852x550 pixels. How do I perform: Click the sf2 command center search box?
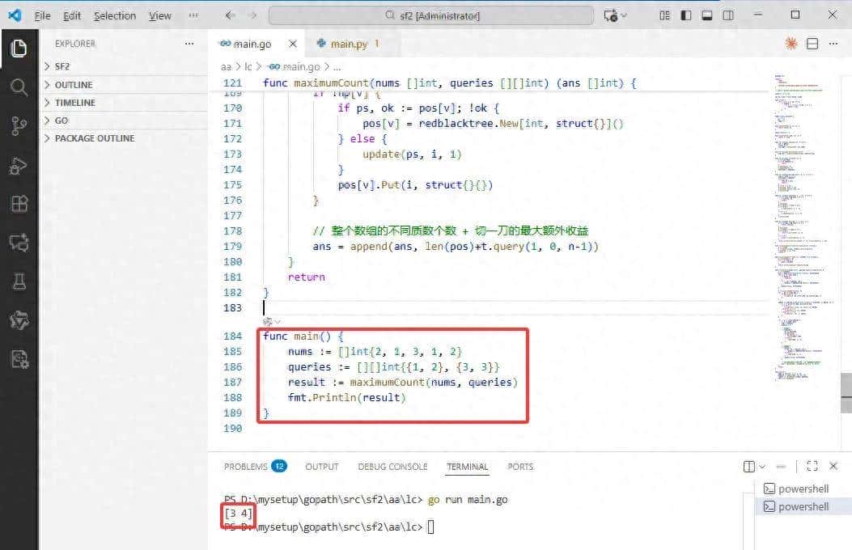pyautogui.click(x=428, y=15)
